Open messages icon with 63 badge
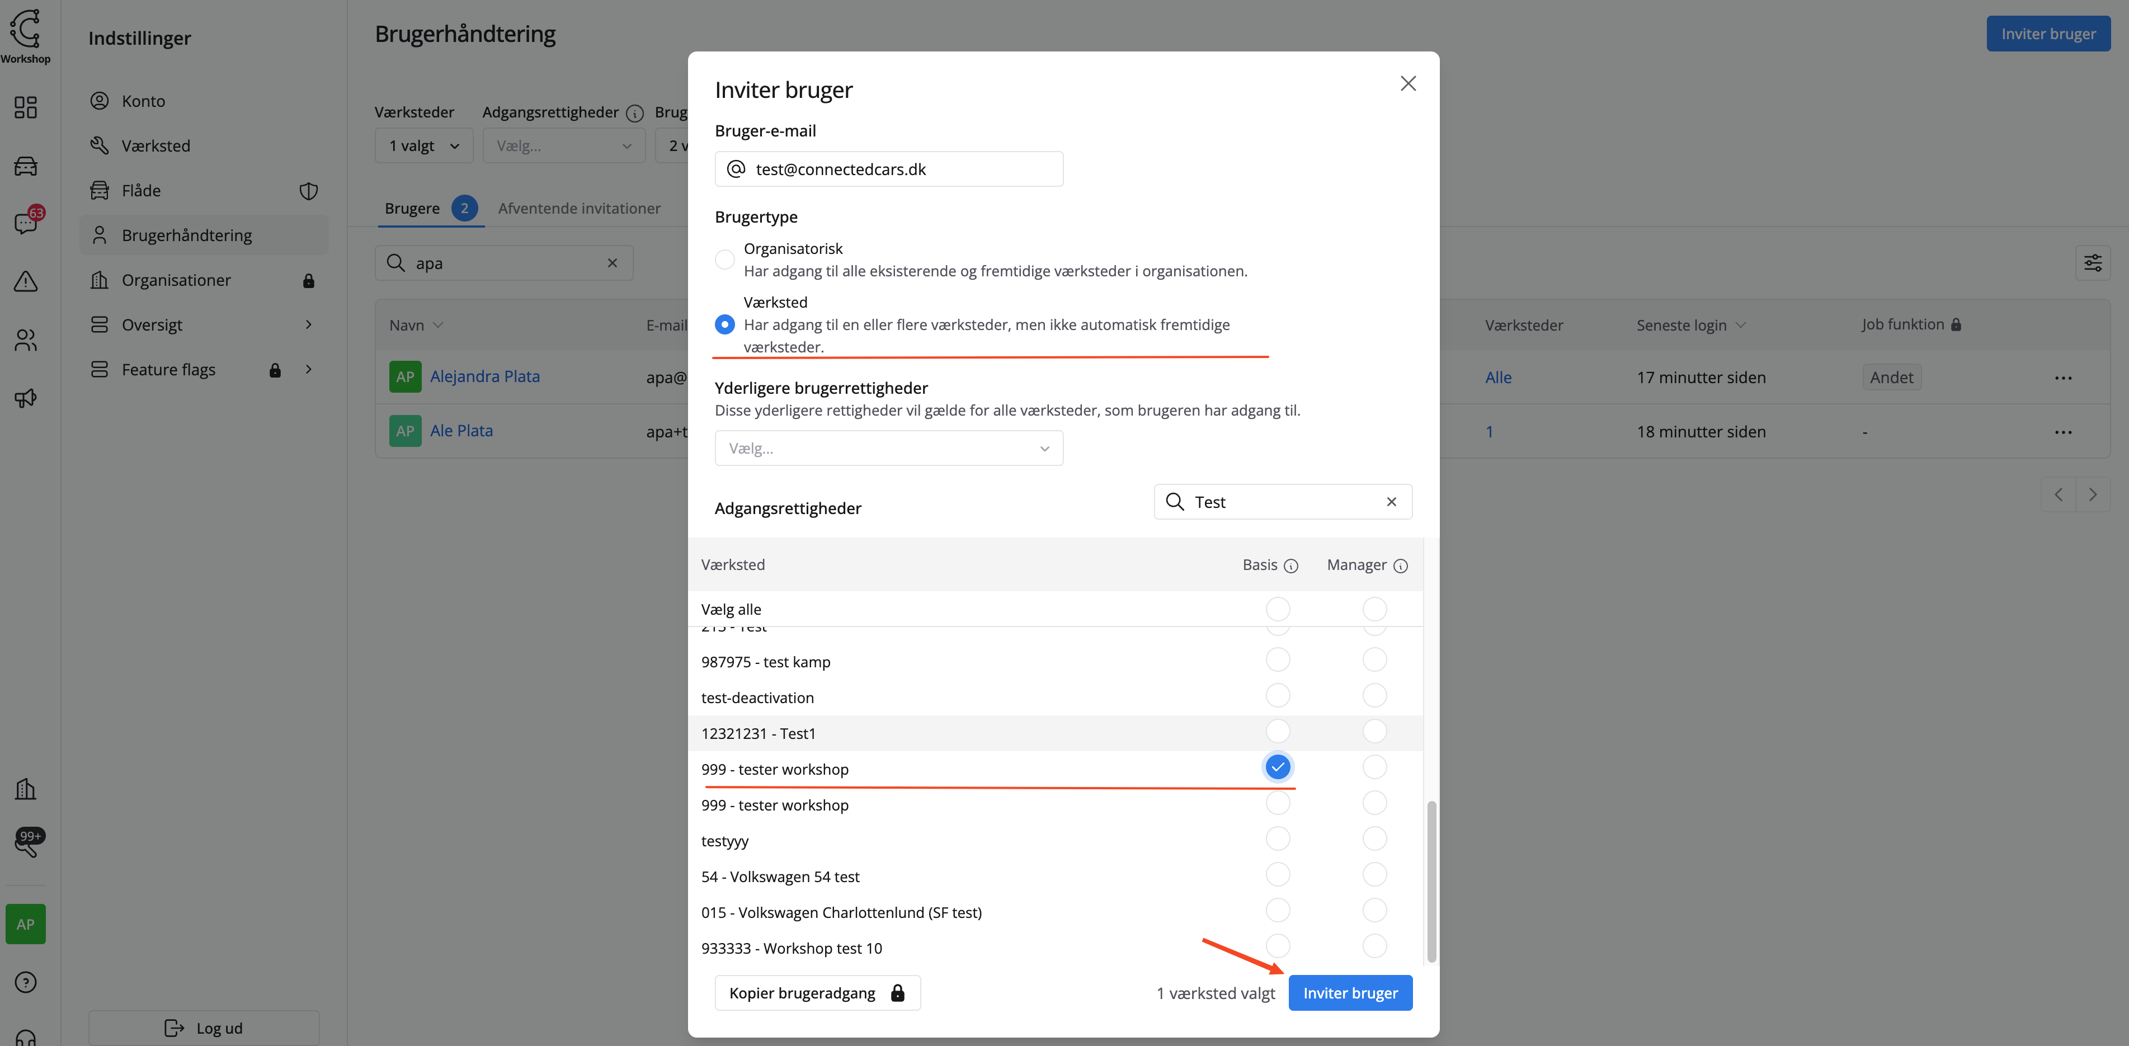 (x=26, y=223)
